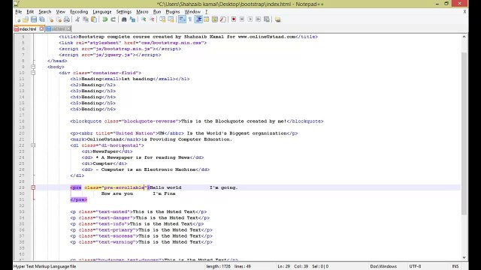Open the Language menu
The width and height of the screenshot is (481, 270).
coord(102,12)
